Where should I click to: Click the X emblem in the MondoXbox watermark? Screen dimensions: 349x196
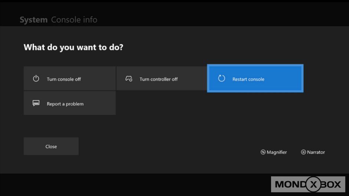coord(314,184)
